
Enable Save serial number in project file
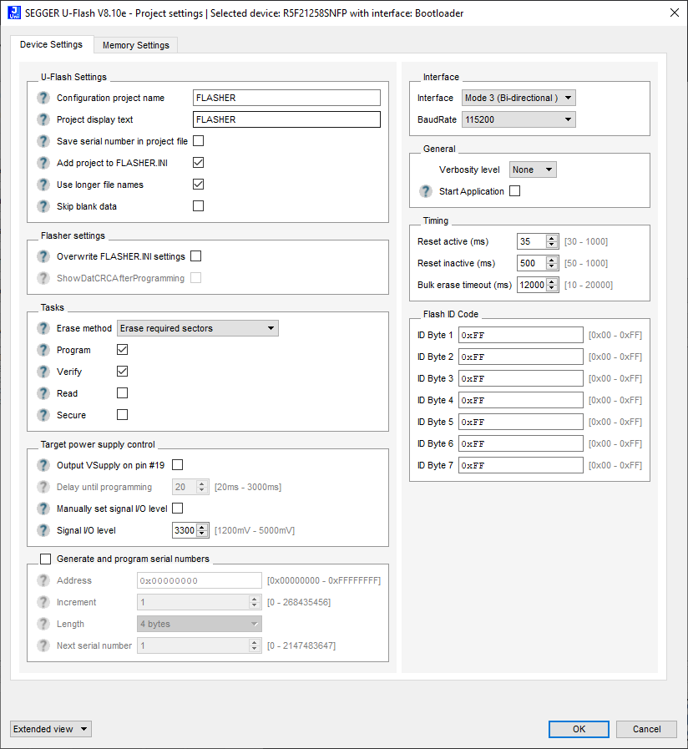(x=198, y=141)
